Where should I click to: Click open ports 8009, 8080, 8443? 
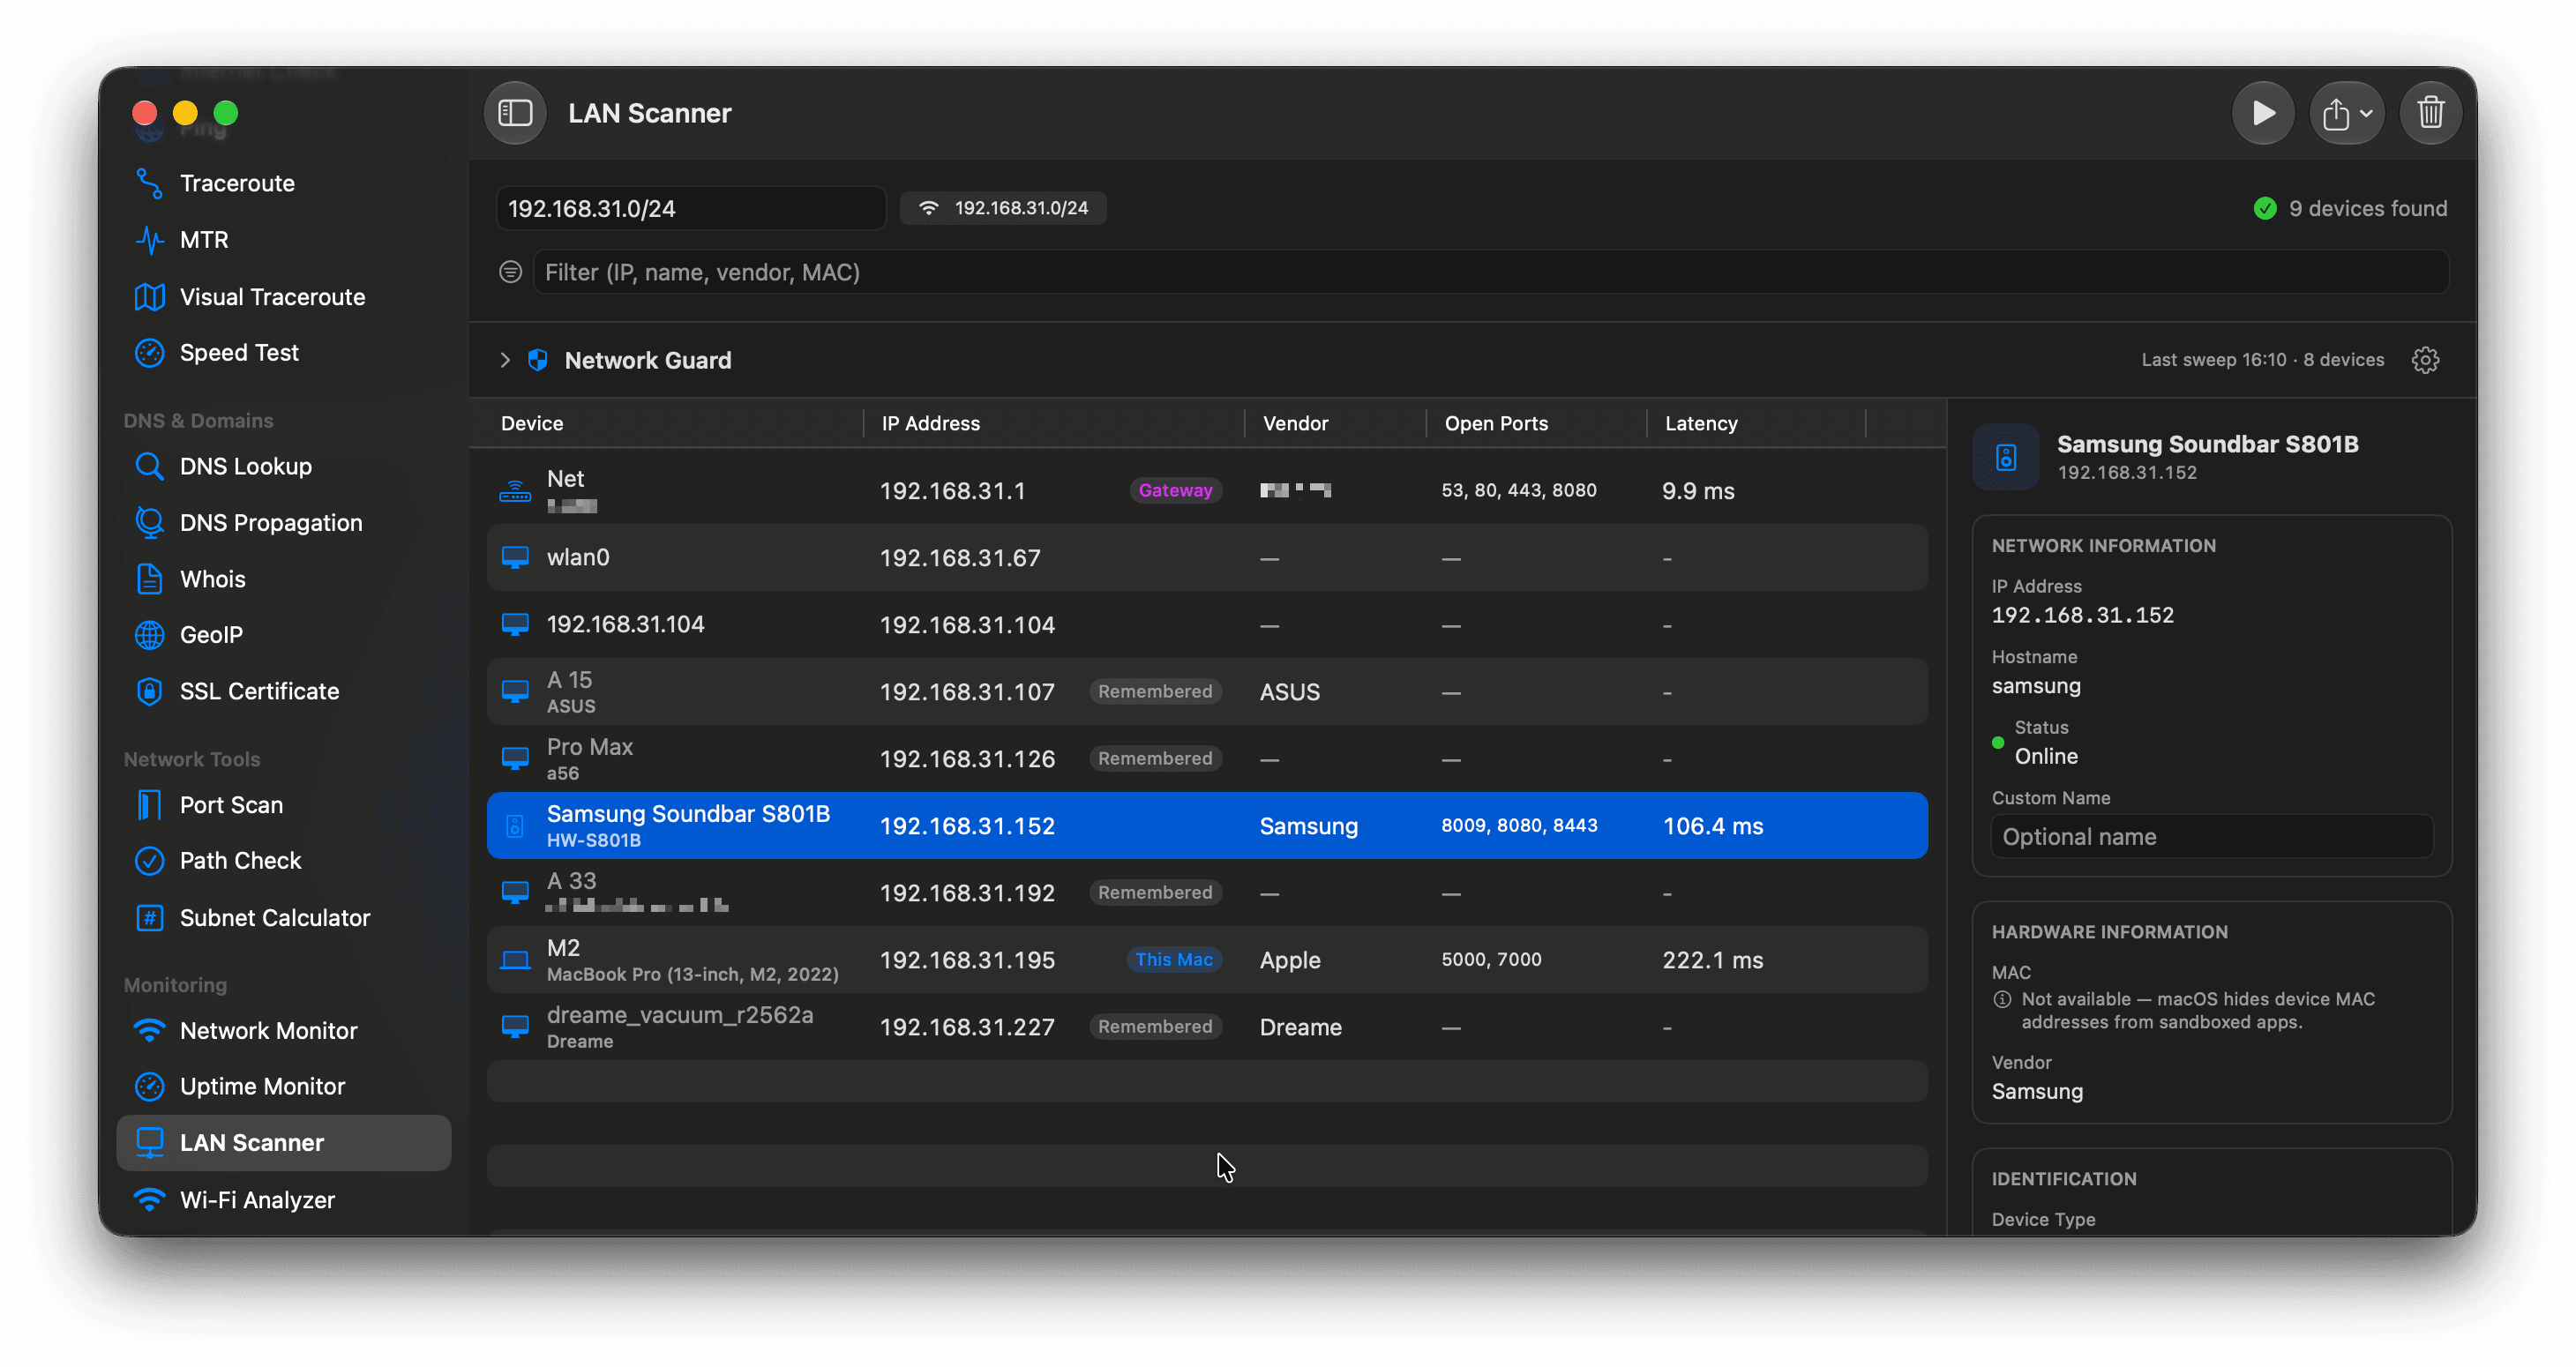(1519, 826)
